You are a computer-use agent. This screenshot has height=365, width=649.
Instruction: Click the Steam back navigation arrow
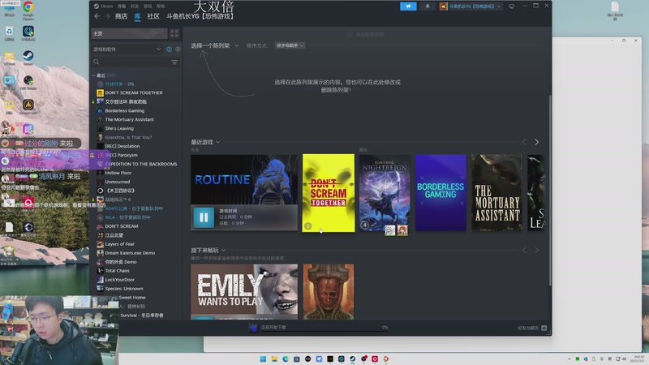click(97, 16)
